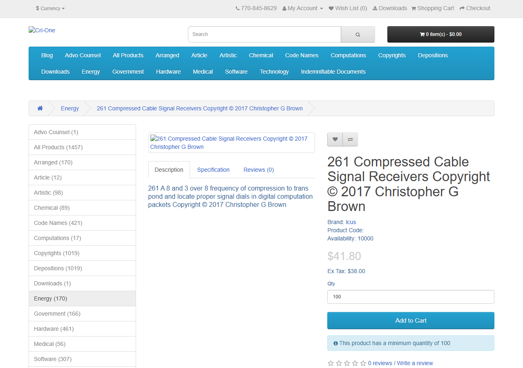The width and height of the screenshot is (523, 368).
Task: Select All Products (1457) sidebar category
Action: 82,147
